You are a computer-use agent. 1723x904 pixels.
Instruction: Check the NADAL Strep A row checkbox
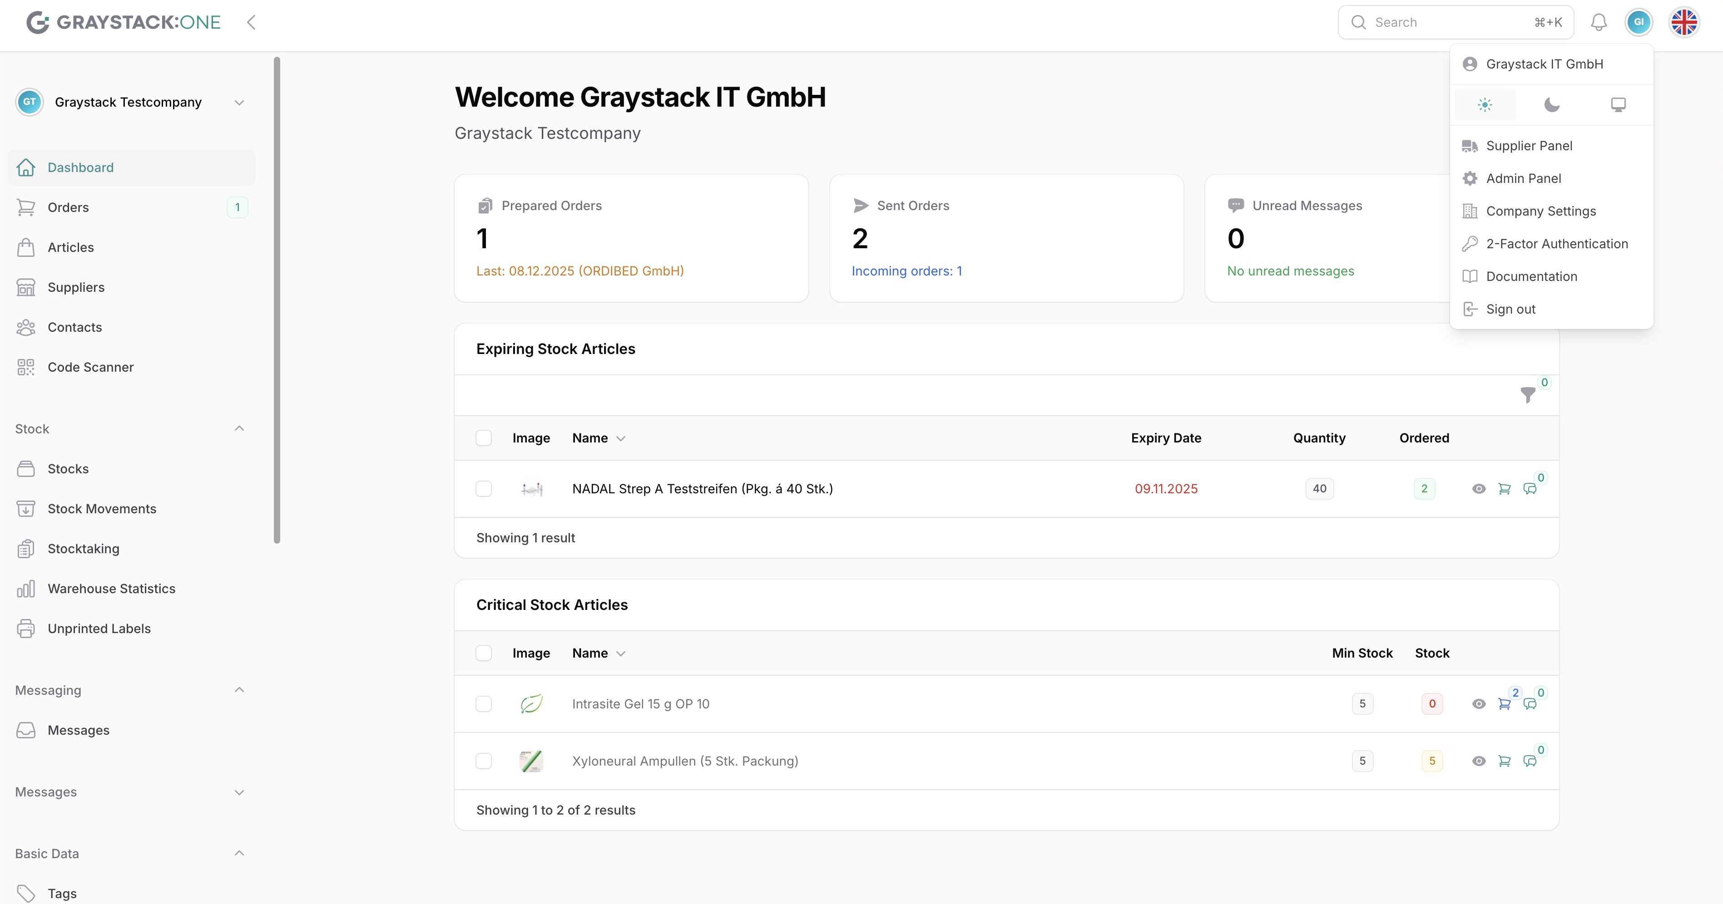(x=484, y=489)
